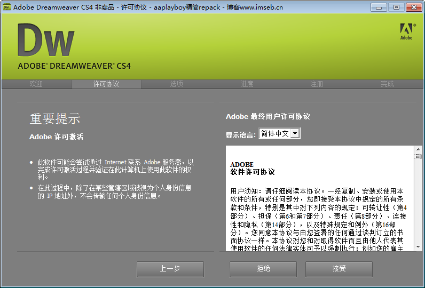This screenshot has width=425, height=288.
Task: Select the 注册 step tab
Action: 317,84
